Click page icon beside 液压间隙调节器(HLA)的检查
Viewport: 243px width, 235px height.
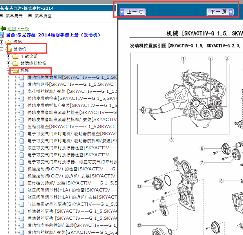[x=22, y=190]
